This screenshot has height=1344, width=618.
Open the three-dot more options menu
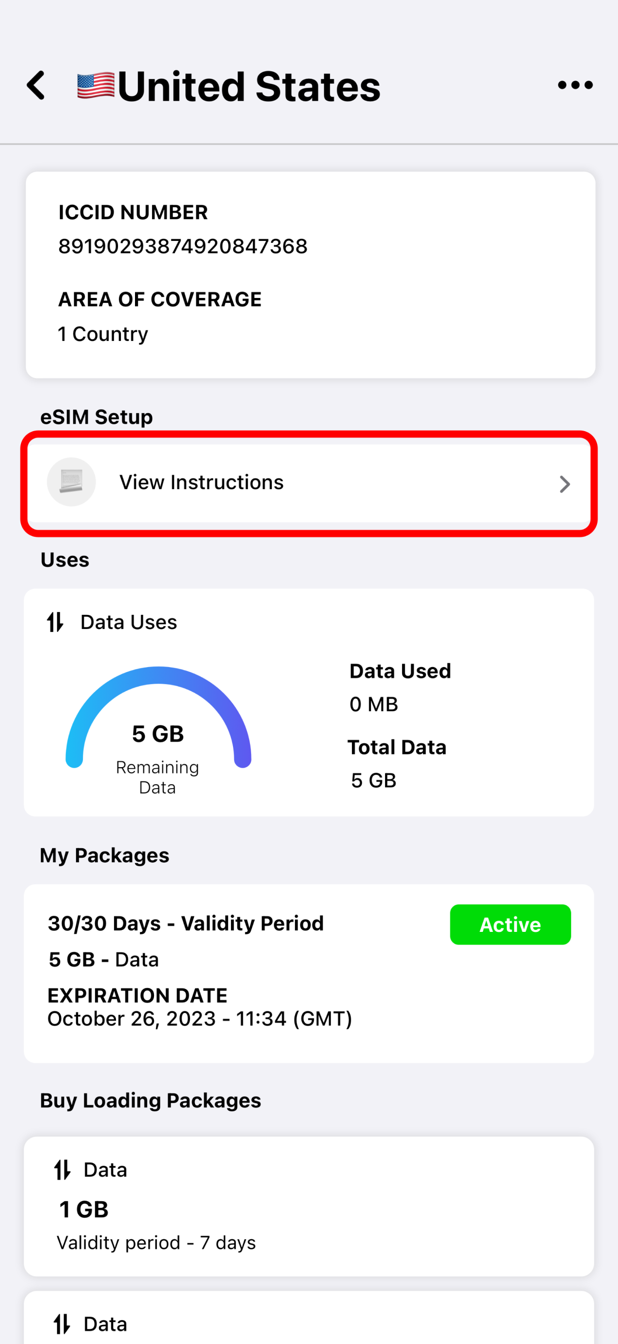pyautogui.click(x=575, y=85)
